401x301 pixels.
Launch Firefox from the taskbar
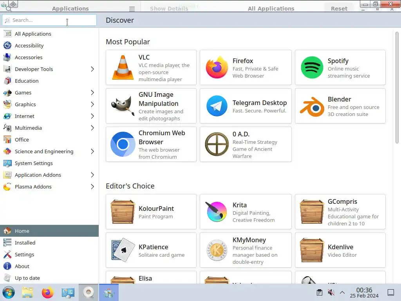[47, 292]
